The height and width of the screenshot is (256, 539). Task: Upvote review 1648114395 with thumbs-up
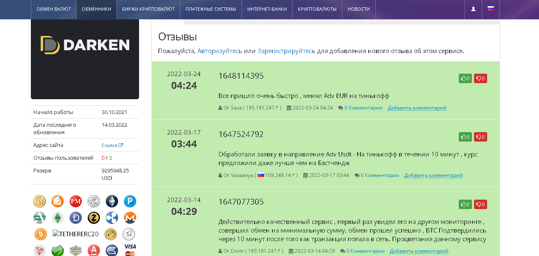coord(465,78)
